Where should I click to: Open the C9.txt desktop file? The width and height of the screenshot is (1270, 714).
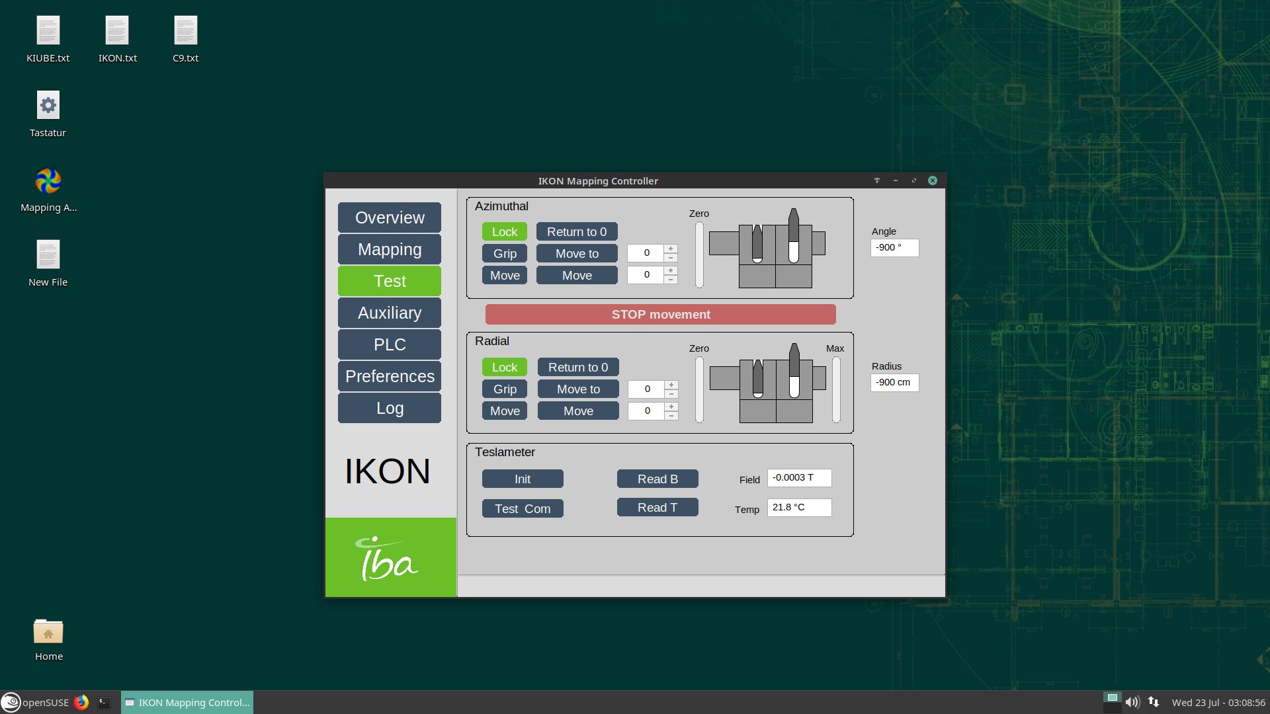[186, 40]
